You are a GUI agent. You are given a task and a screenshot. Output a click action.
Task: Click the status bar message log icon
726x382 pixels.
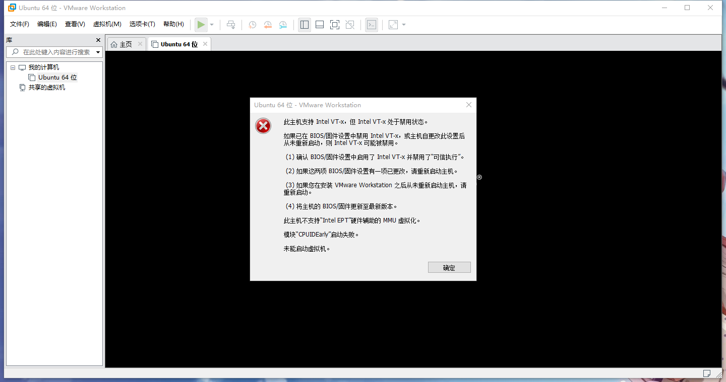coord(707,373)
